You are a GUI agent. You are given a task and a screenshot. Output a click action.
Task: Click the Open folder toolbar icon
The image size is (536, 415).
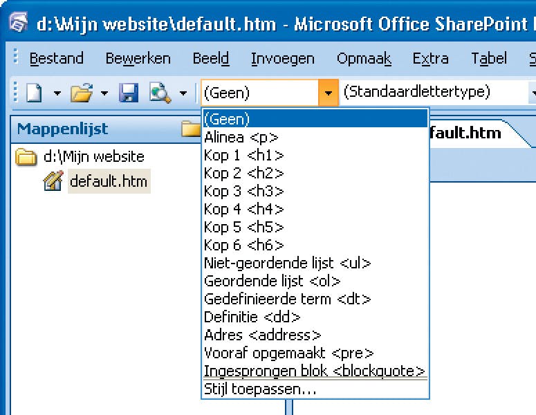82,93
